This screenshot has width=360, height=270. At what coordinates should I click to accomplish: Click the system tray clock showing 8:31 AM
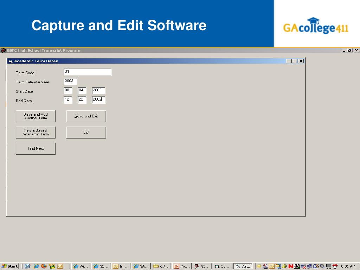348,266
